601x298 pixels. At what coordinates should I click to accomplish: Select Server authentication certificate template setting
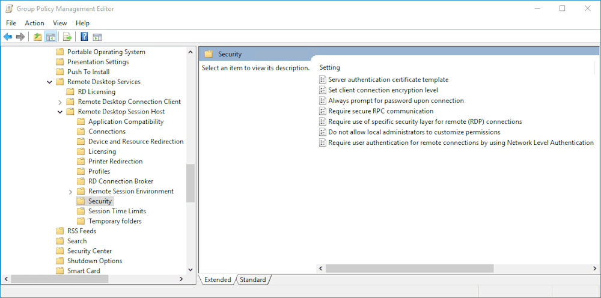[388, 80]
